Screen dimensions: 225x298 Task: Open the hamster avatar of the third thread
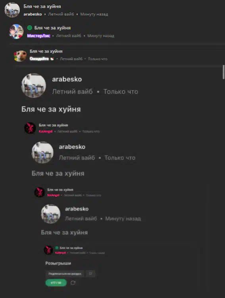point(20,56)
